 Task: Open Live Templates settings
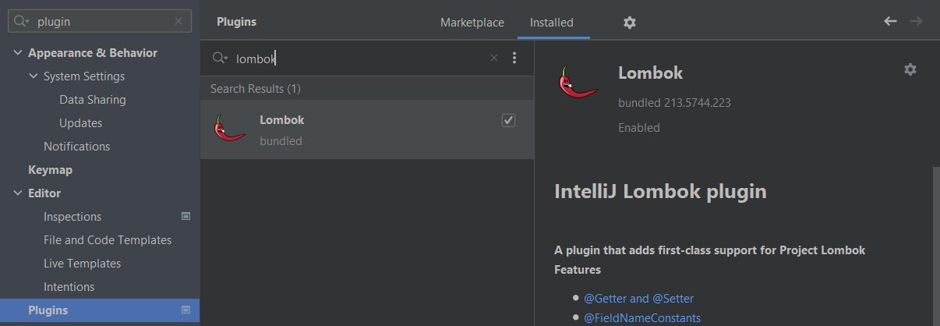coord(82,264)
